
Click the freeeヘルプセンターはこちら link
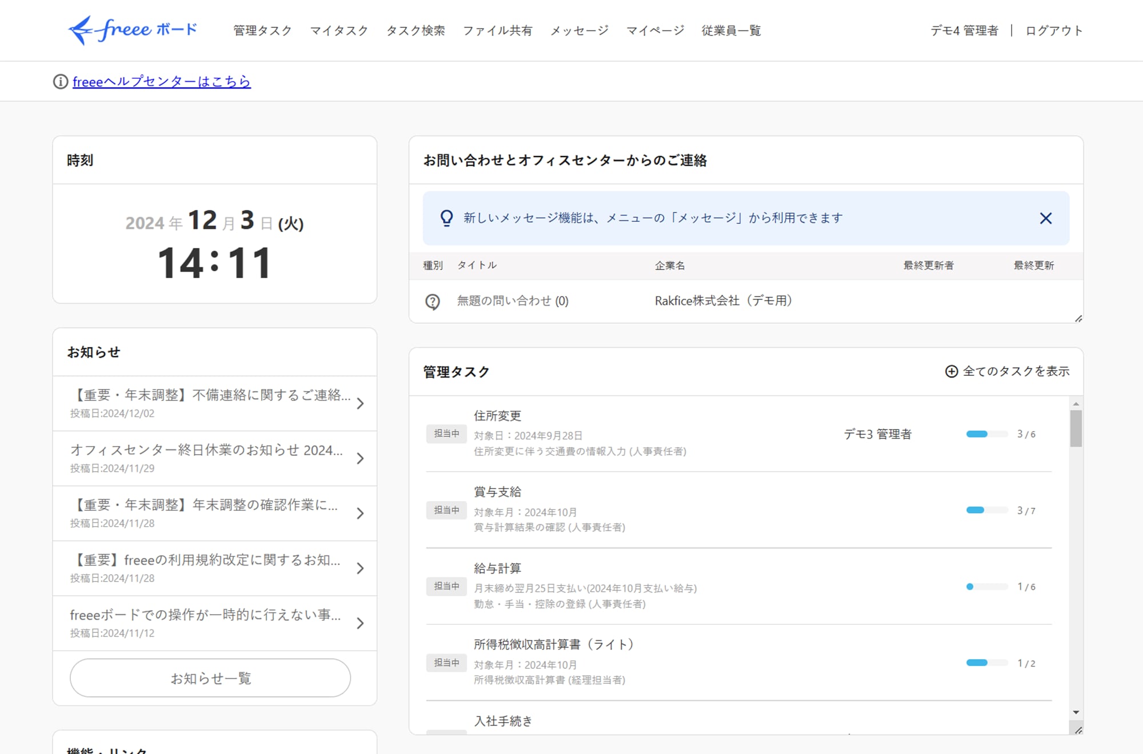pyautogui.click(x=162, y=82)
